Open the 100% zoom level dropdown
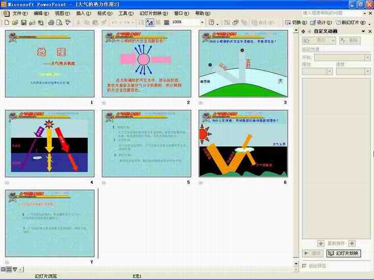Viewport: 374px width, 280px height. coord(202,23)
